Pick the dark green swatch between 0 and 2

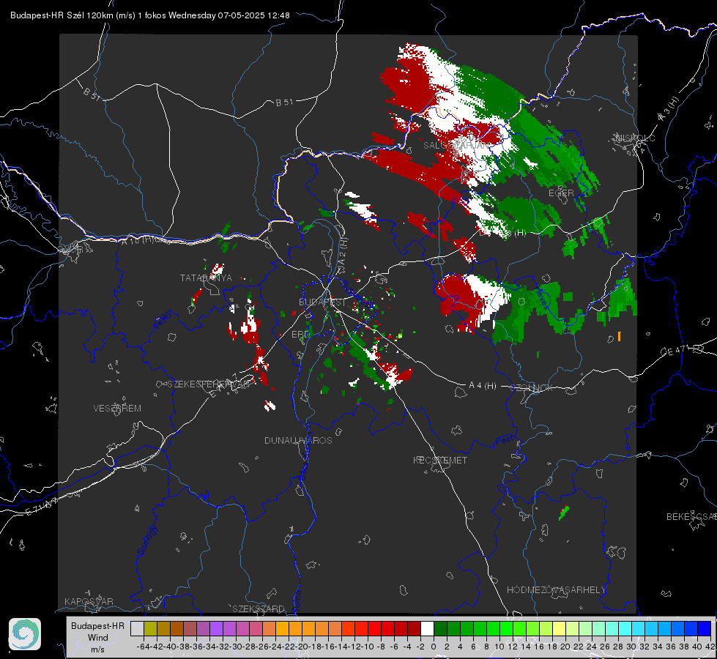(440, 629)
